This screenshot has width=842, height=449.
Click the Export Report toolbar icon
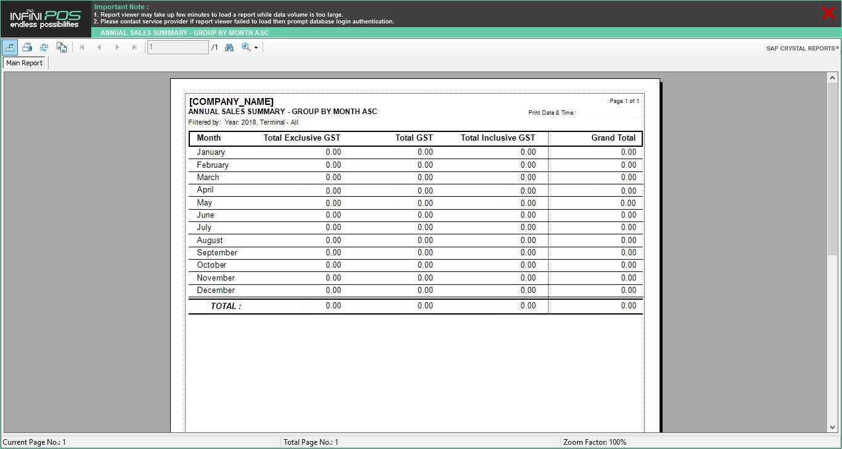click(x=10, y=47)
